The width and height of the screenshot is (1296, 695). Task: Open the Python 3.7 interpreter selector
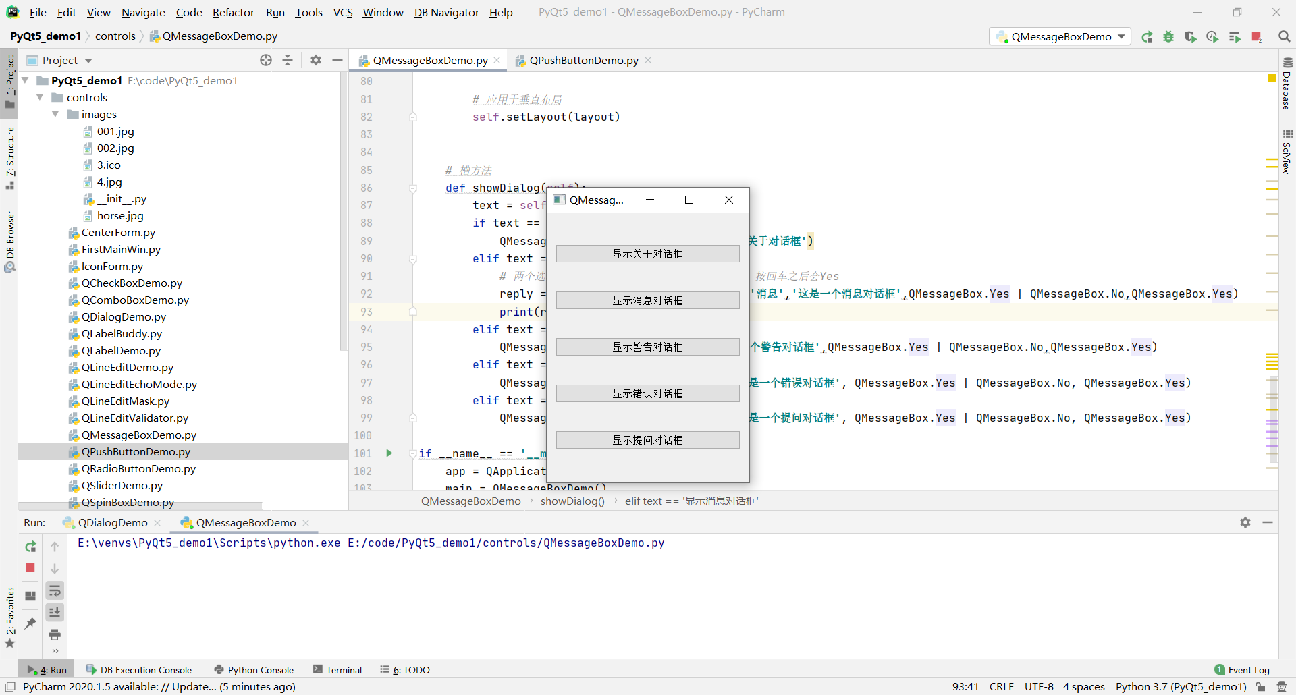pyautogui.click(x=1181, y=687)
